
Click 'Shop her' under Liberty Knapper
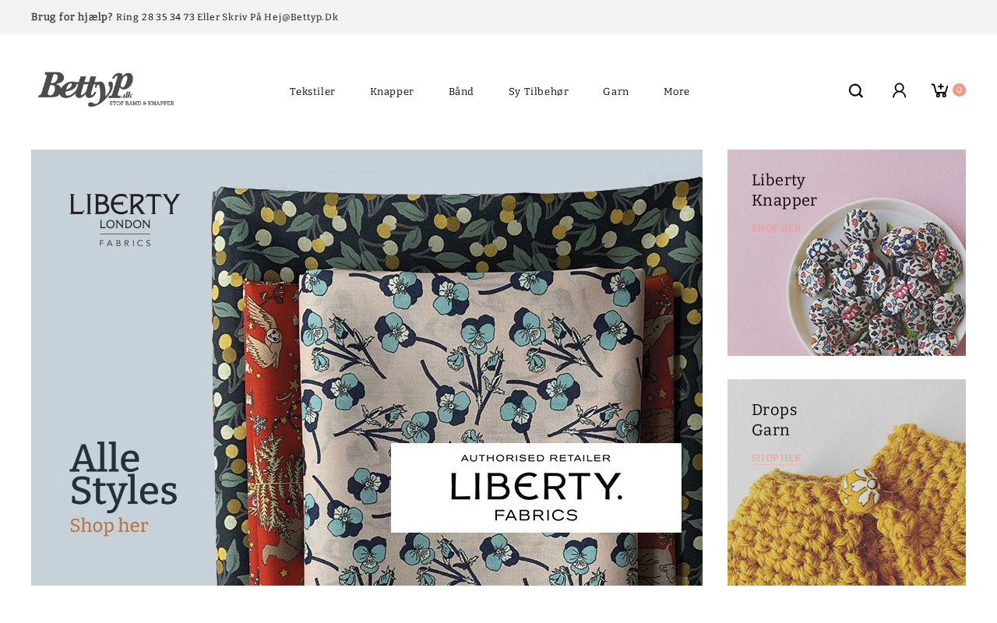point(776,228)
